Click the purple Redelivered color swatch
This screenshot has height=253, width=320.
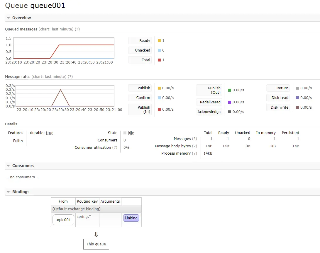tap(230, 102)
